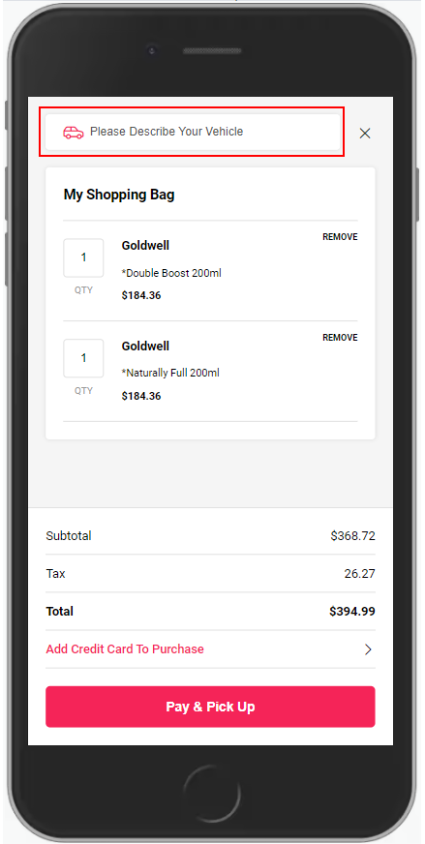The height and width of the screenshot is (844, 425).
Task: Remove the Naturally Full 200ml item
Action: 340,338
